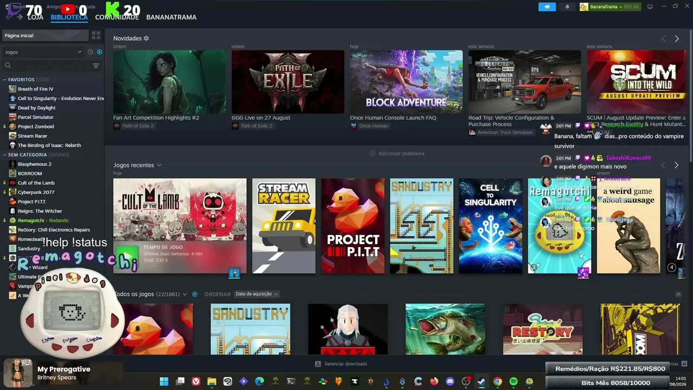693x390 pixels.
Task: Click the Steam taskbar icon
Action: click(x=481, y=381)
